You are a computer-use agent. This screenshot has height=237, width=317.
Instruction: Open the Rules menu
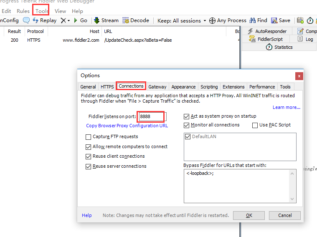coord(23,11)
